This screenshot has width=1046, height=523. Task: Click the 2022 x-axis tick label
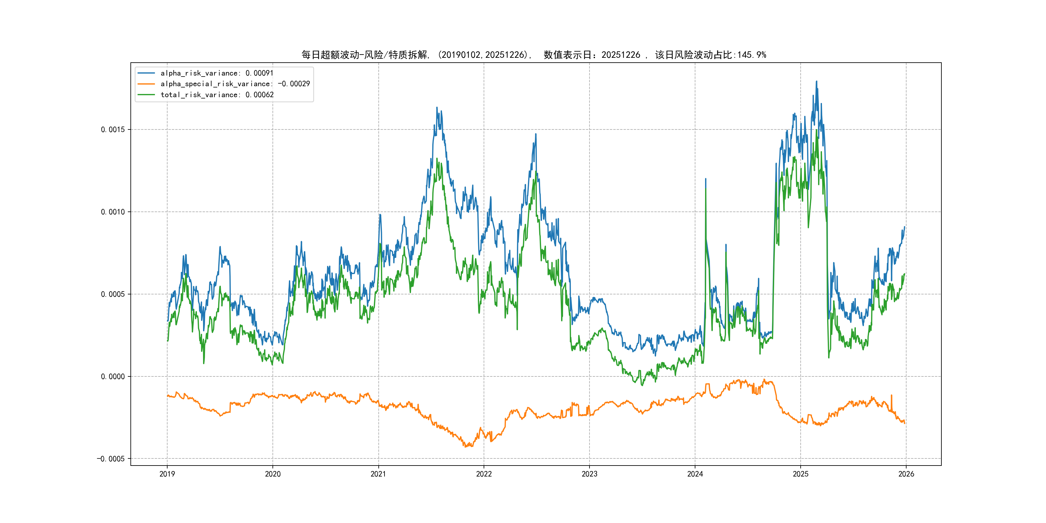[484, 474]
